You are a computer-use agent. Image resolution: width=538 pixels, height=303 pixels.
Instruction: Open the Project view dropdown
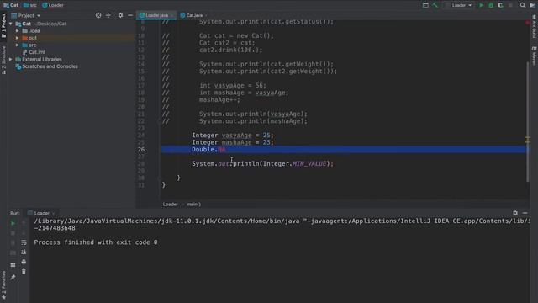26,15
